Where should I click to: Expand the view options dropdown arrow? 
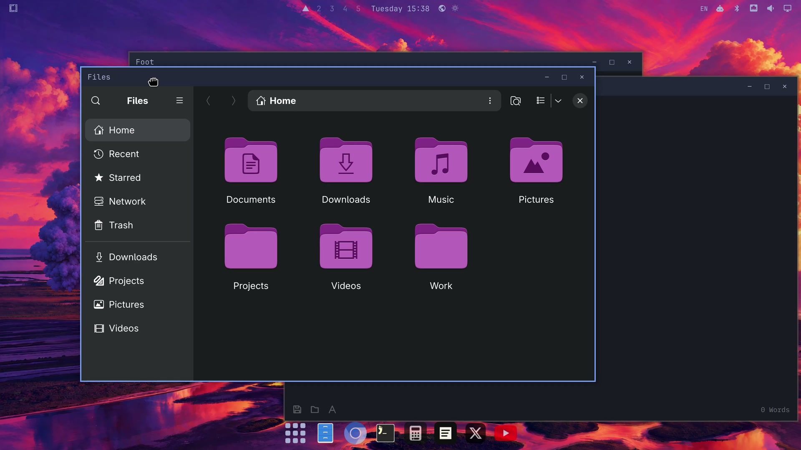click(558, 101)
